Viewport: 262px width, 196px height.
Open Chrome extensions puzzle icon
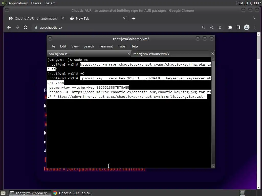coord(230,27)
